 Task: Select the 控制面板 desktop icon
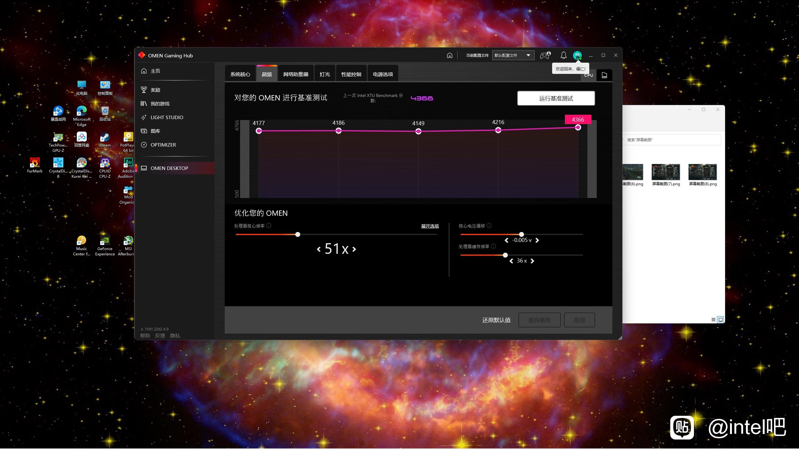pos(105,88)
